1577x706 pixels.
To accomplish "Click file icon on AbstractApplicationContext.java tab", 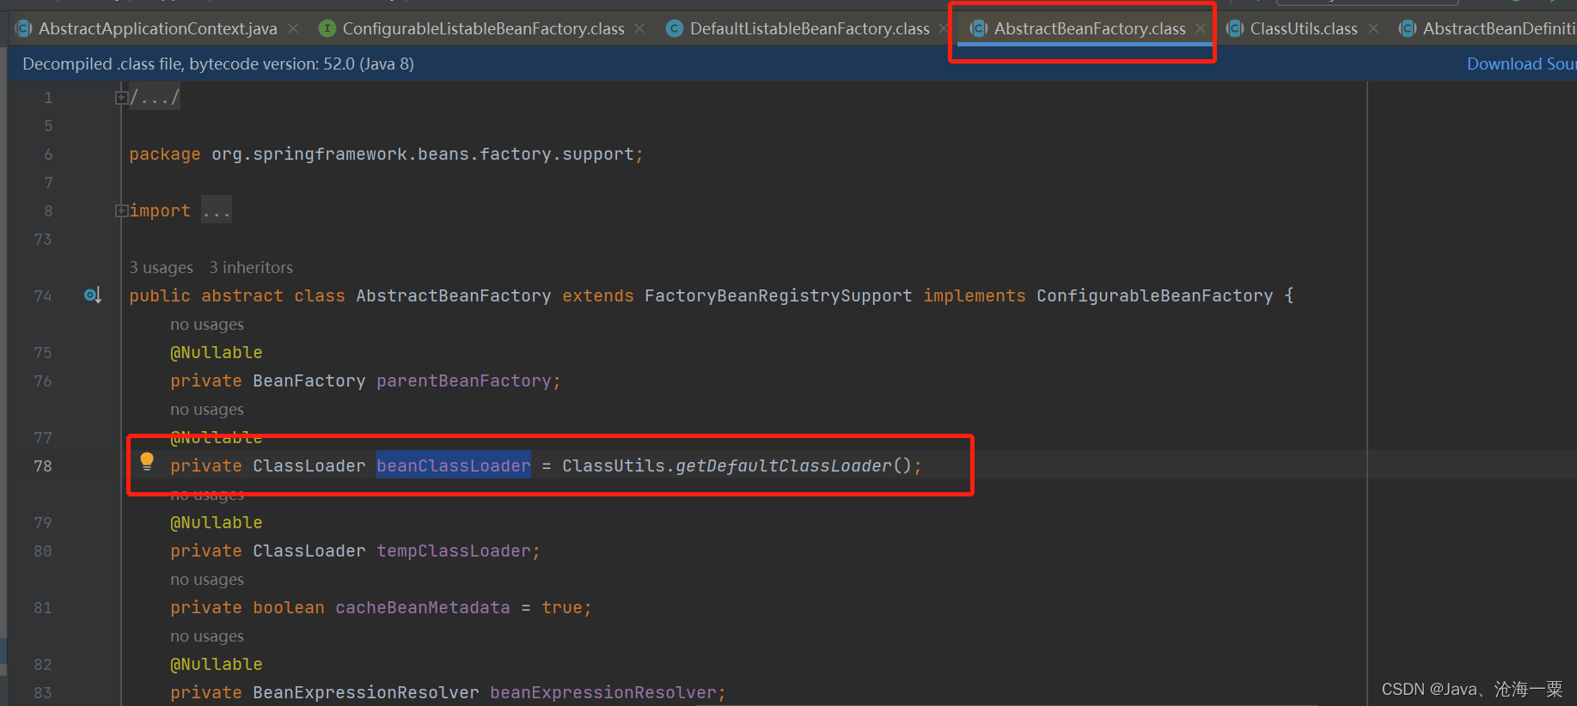I will pos(24,28).
